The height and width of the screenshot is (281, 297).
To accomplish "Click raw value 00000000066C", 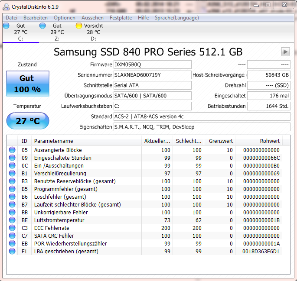I will coord(261,158).
